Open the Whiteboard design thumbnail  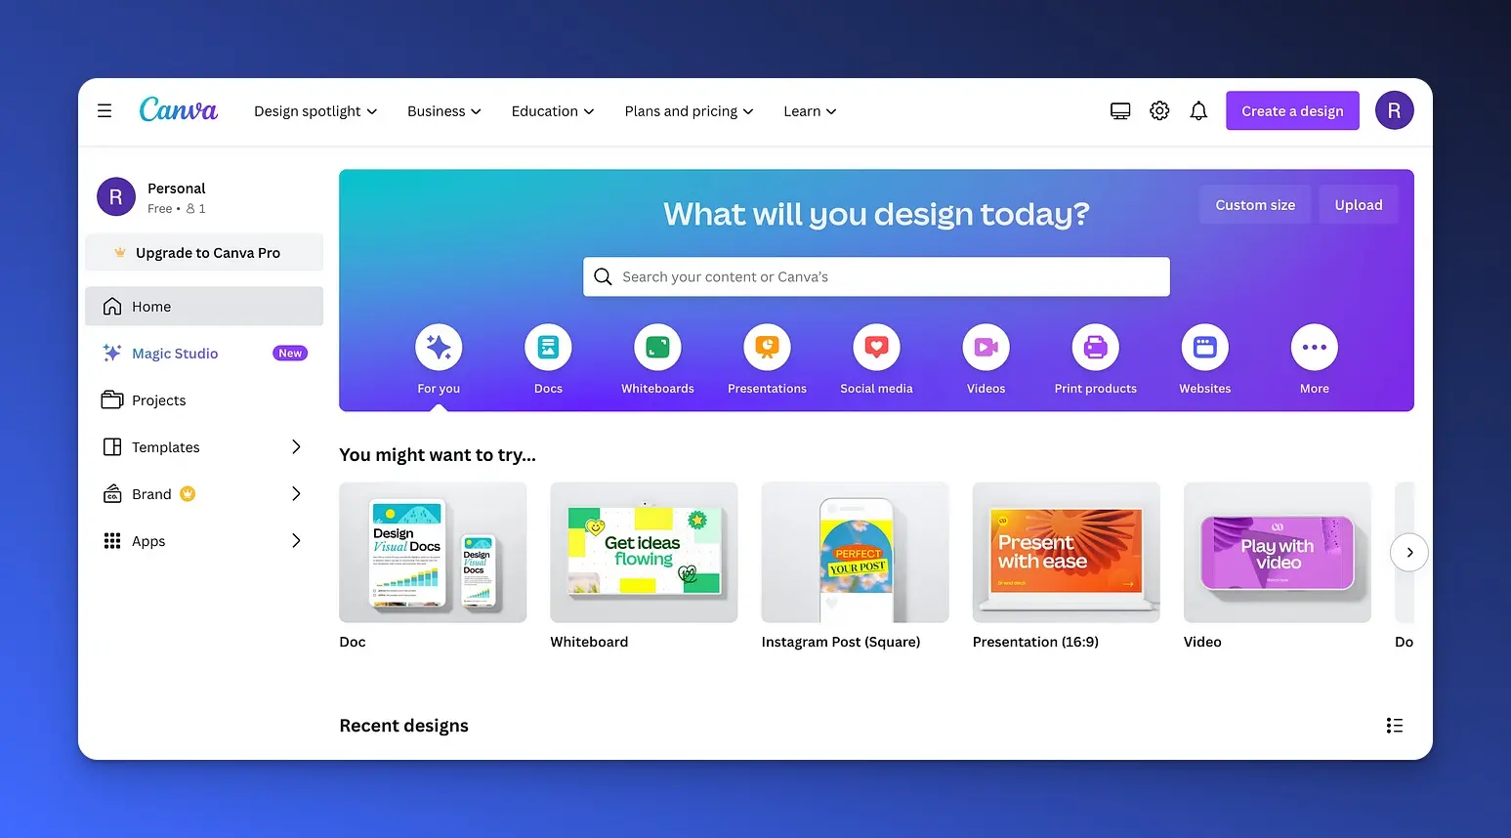coord(644,553)
